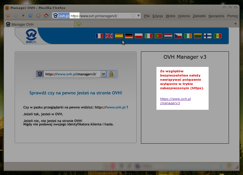Bookmark this page with the star icon
243x175 pixels.
point(133,16)
